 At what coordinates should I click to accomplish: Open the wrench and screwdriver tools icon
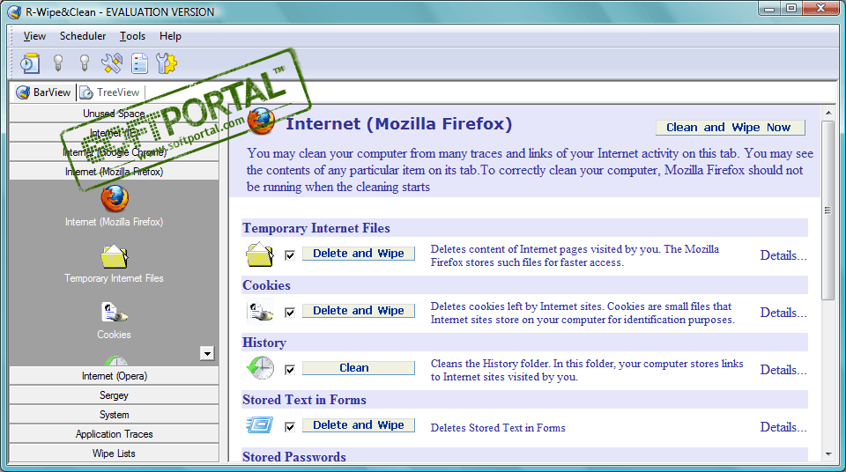click(112, 63)
